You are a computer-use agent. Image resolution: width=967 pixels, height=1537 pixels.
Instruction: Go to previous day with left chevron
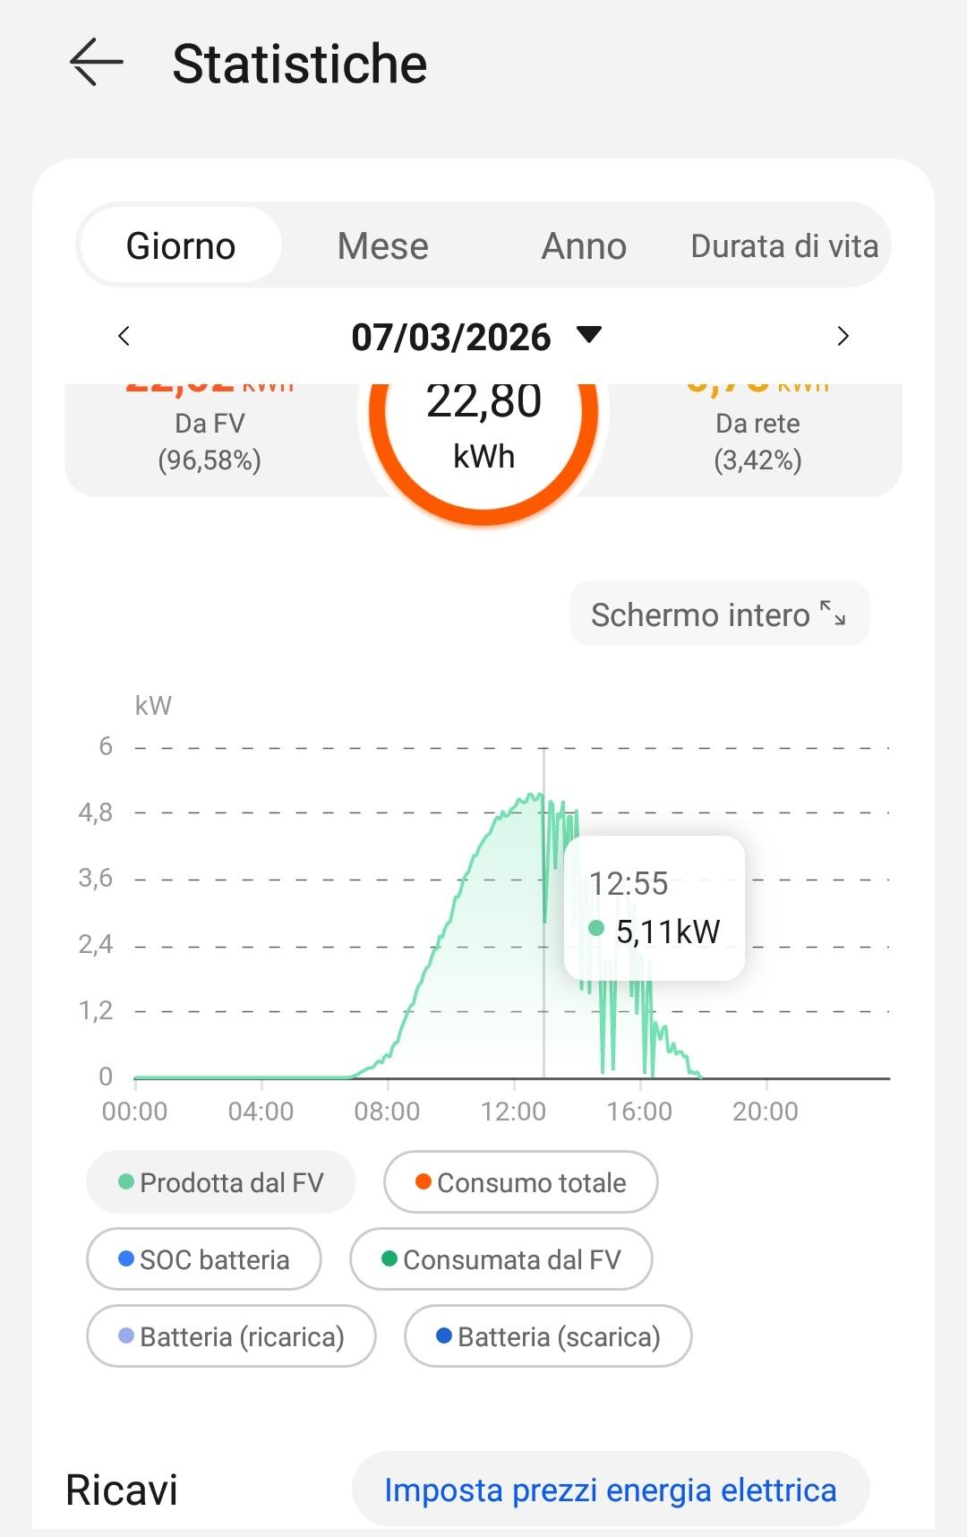point(124,336)
